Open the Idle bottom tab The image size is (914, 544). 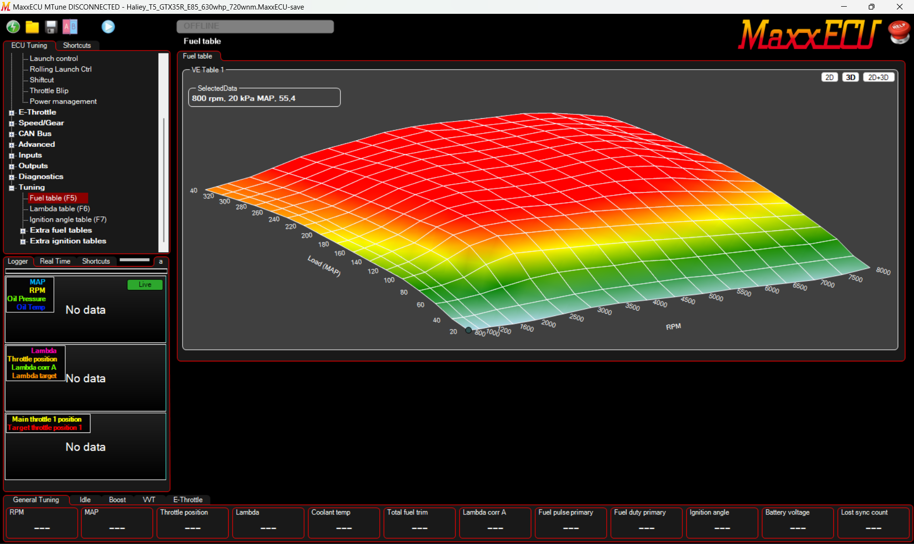(85, 500)
